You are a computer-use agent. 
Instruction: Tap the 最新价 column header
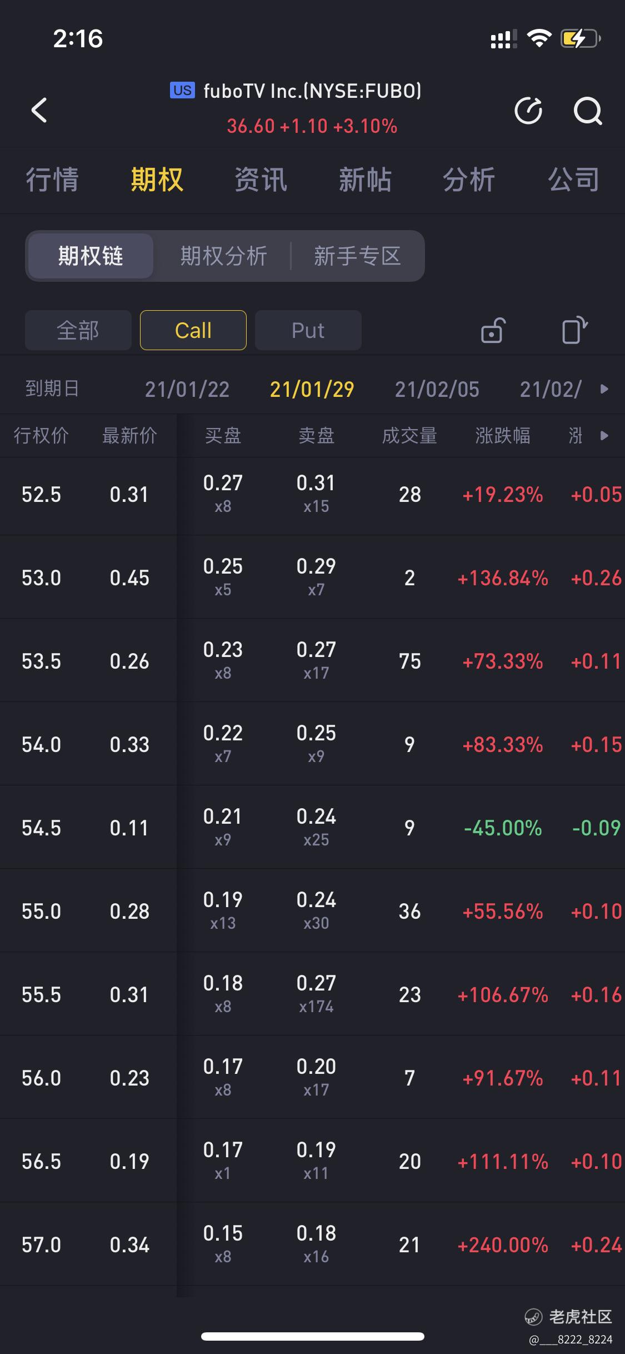click(x=129, y=435)
